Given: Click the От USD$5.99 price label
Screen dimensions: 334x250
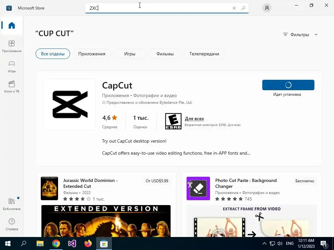Looking at the screenshot, I should (x=157, y=181).
